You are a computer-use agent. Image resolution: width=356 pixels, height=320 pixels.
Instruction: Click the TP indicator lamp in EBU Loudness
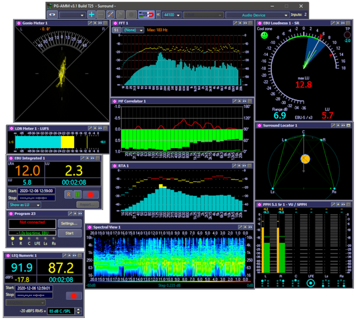tap(347, 35)
